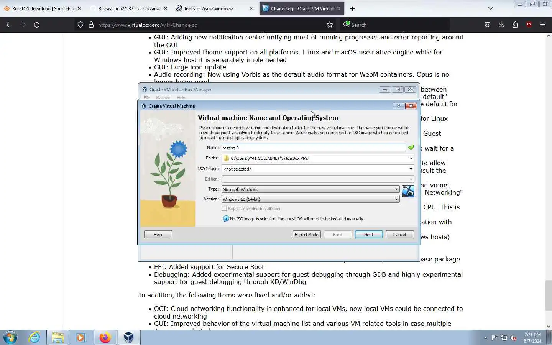Open the Firefox downloads panel
Screen dimensions: 552x345
coord(501,25)
